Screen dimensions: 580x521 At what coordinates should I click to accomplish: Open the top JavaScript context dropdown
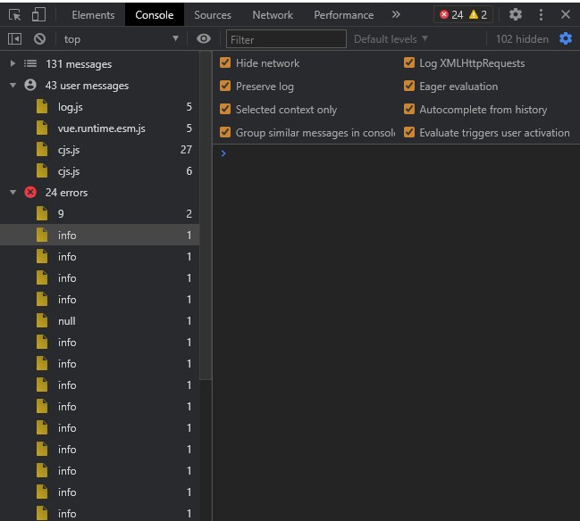click(121, 38)
